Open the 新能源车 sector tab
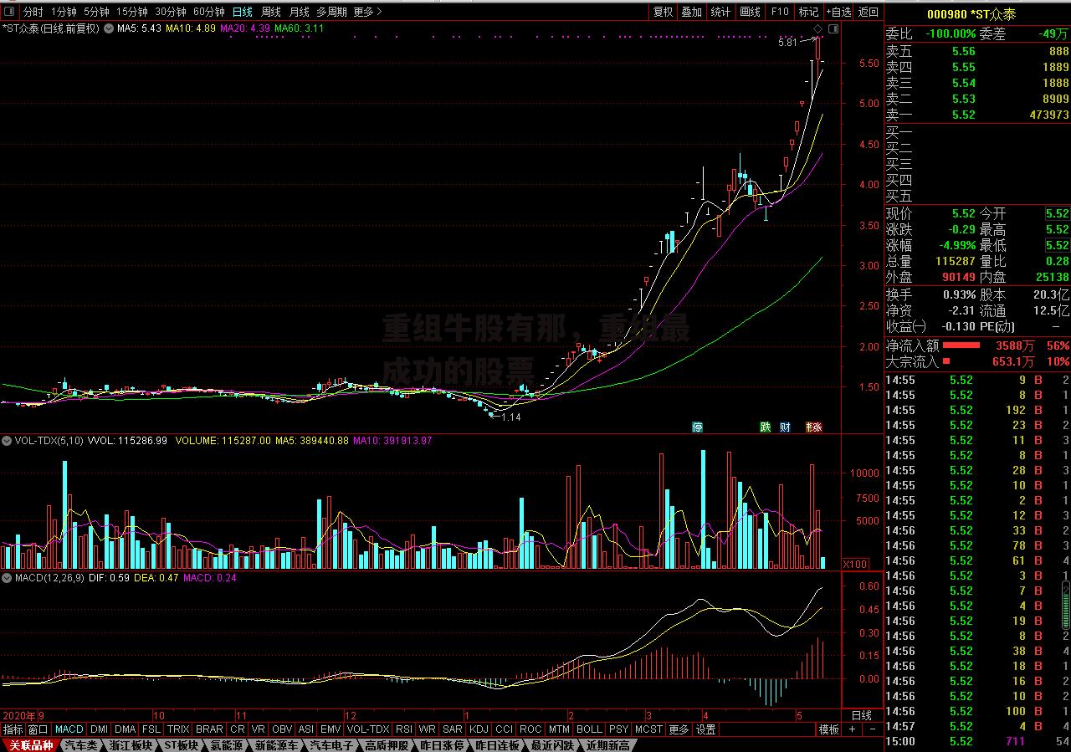This screenshot has height=752, width=1071. click(x=278, y=745)
